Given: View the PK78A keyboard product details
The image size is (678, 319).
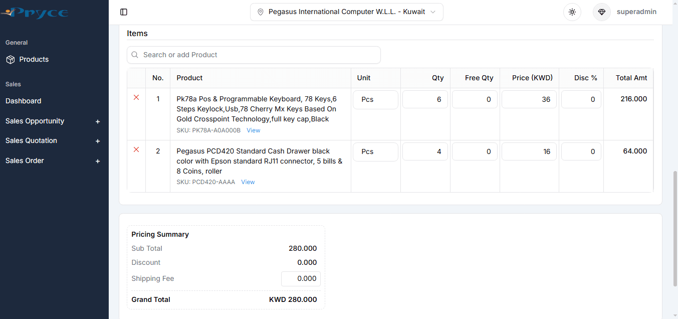Looking at the screenshot, I should pyautogui.click(x=253, y=130).
